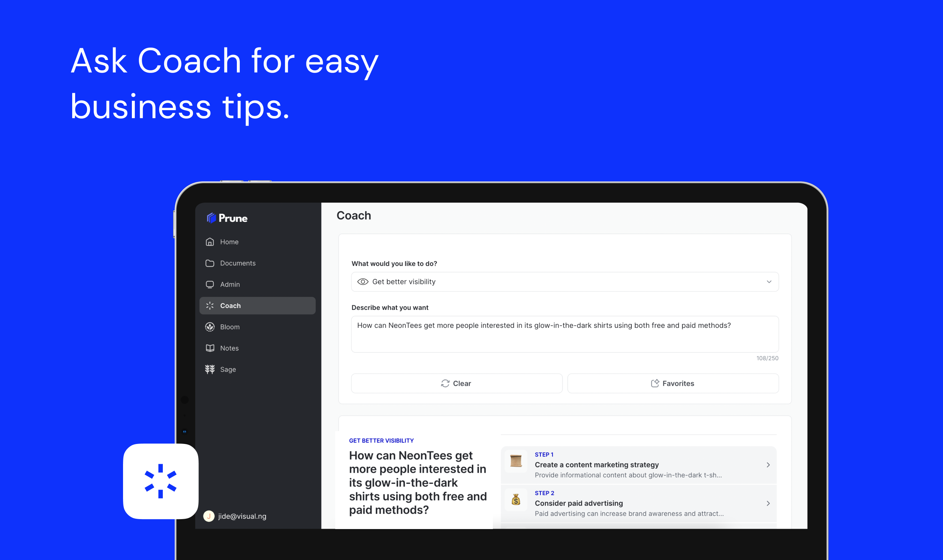
Task: Expand Step 2 paid advertising chevron
Action: (768, 503)
